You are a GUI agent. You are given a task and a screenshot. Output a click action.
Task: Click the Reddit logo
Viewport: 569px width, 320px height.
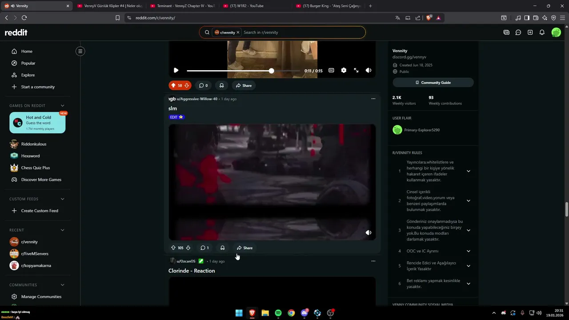[x=16, y=32]
